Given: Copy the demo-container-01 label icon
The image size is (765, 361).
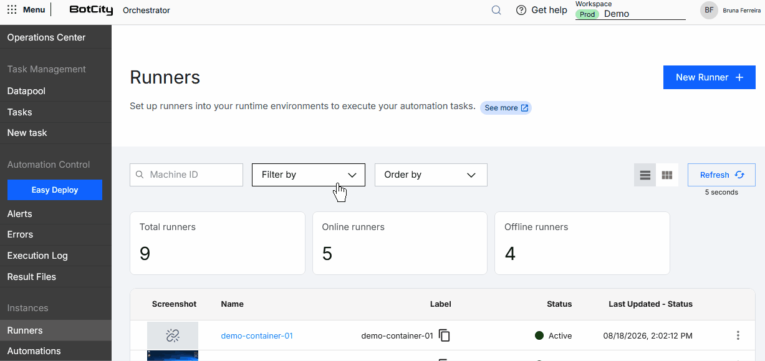Looking at the screenshot, I should (x=445, y=335).
